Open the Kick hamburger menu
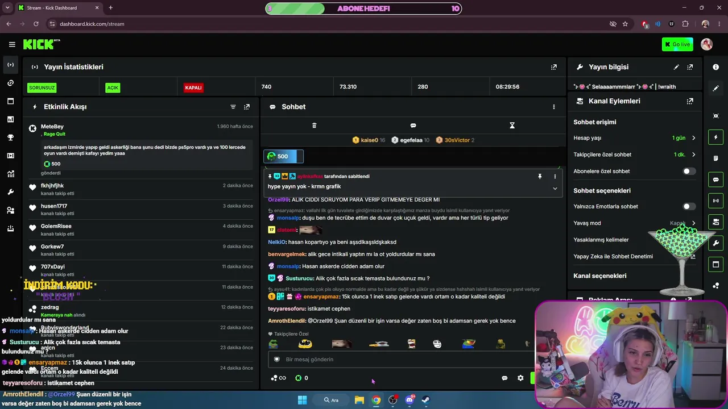The image size is (728, 409). pos(12,44)
